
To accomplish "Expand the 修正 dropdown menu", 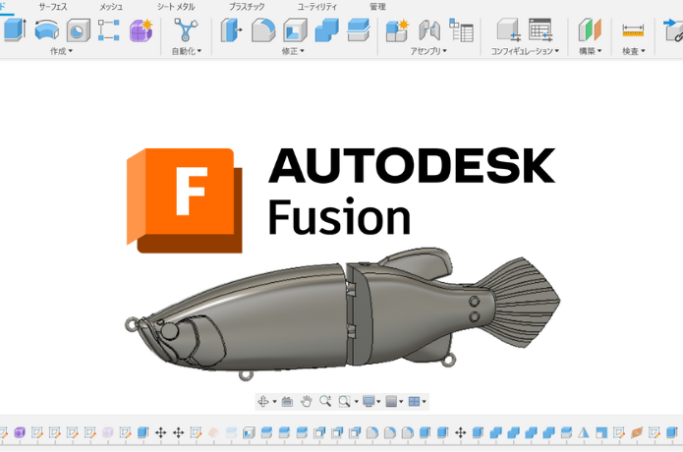I will point(293,51).
